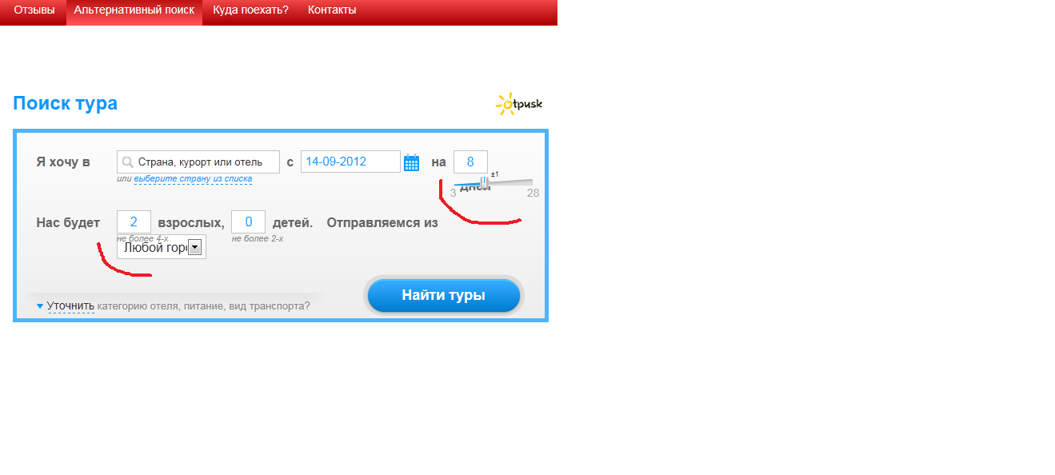Click the otpusk sun logo
1055x475 pixels.
point(519,104)
